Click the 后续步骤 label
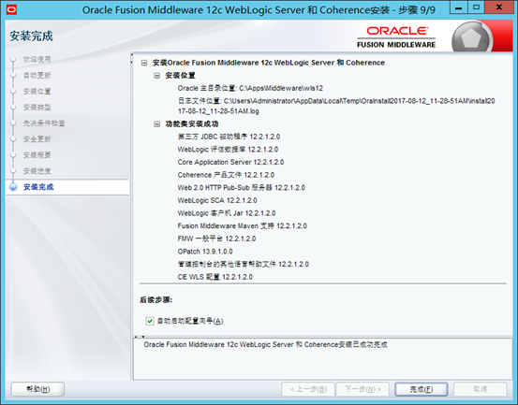This screenshot has height=405, width=518. 155,300
